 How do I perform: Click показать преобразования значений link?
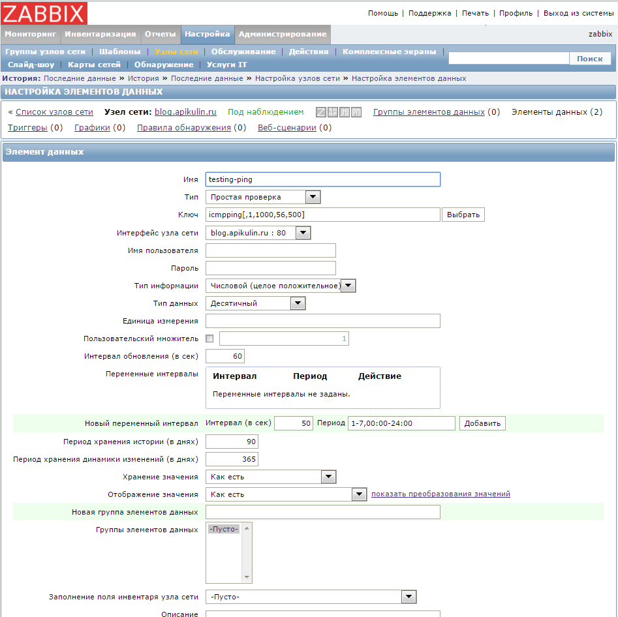440,494
